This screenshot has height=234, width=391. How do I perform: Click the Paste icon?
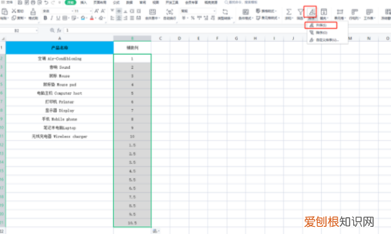pos(5,12)
